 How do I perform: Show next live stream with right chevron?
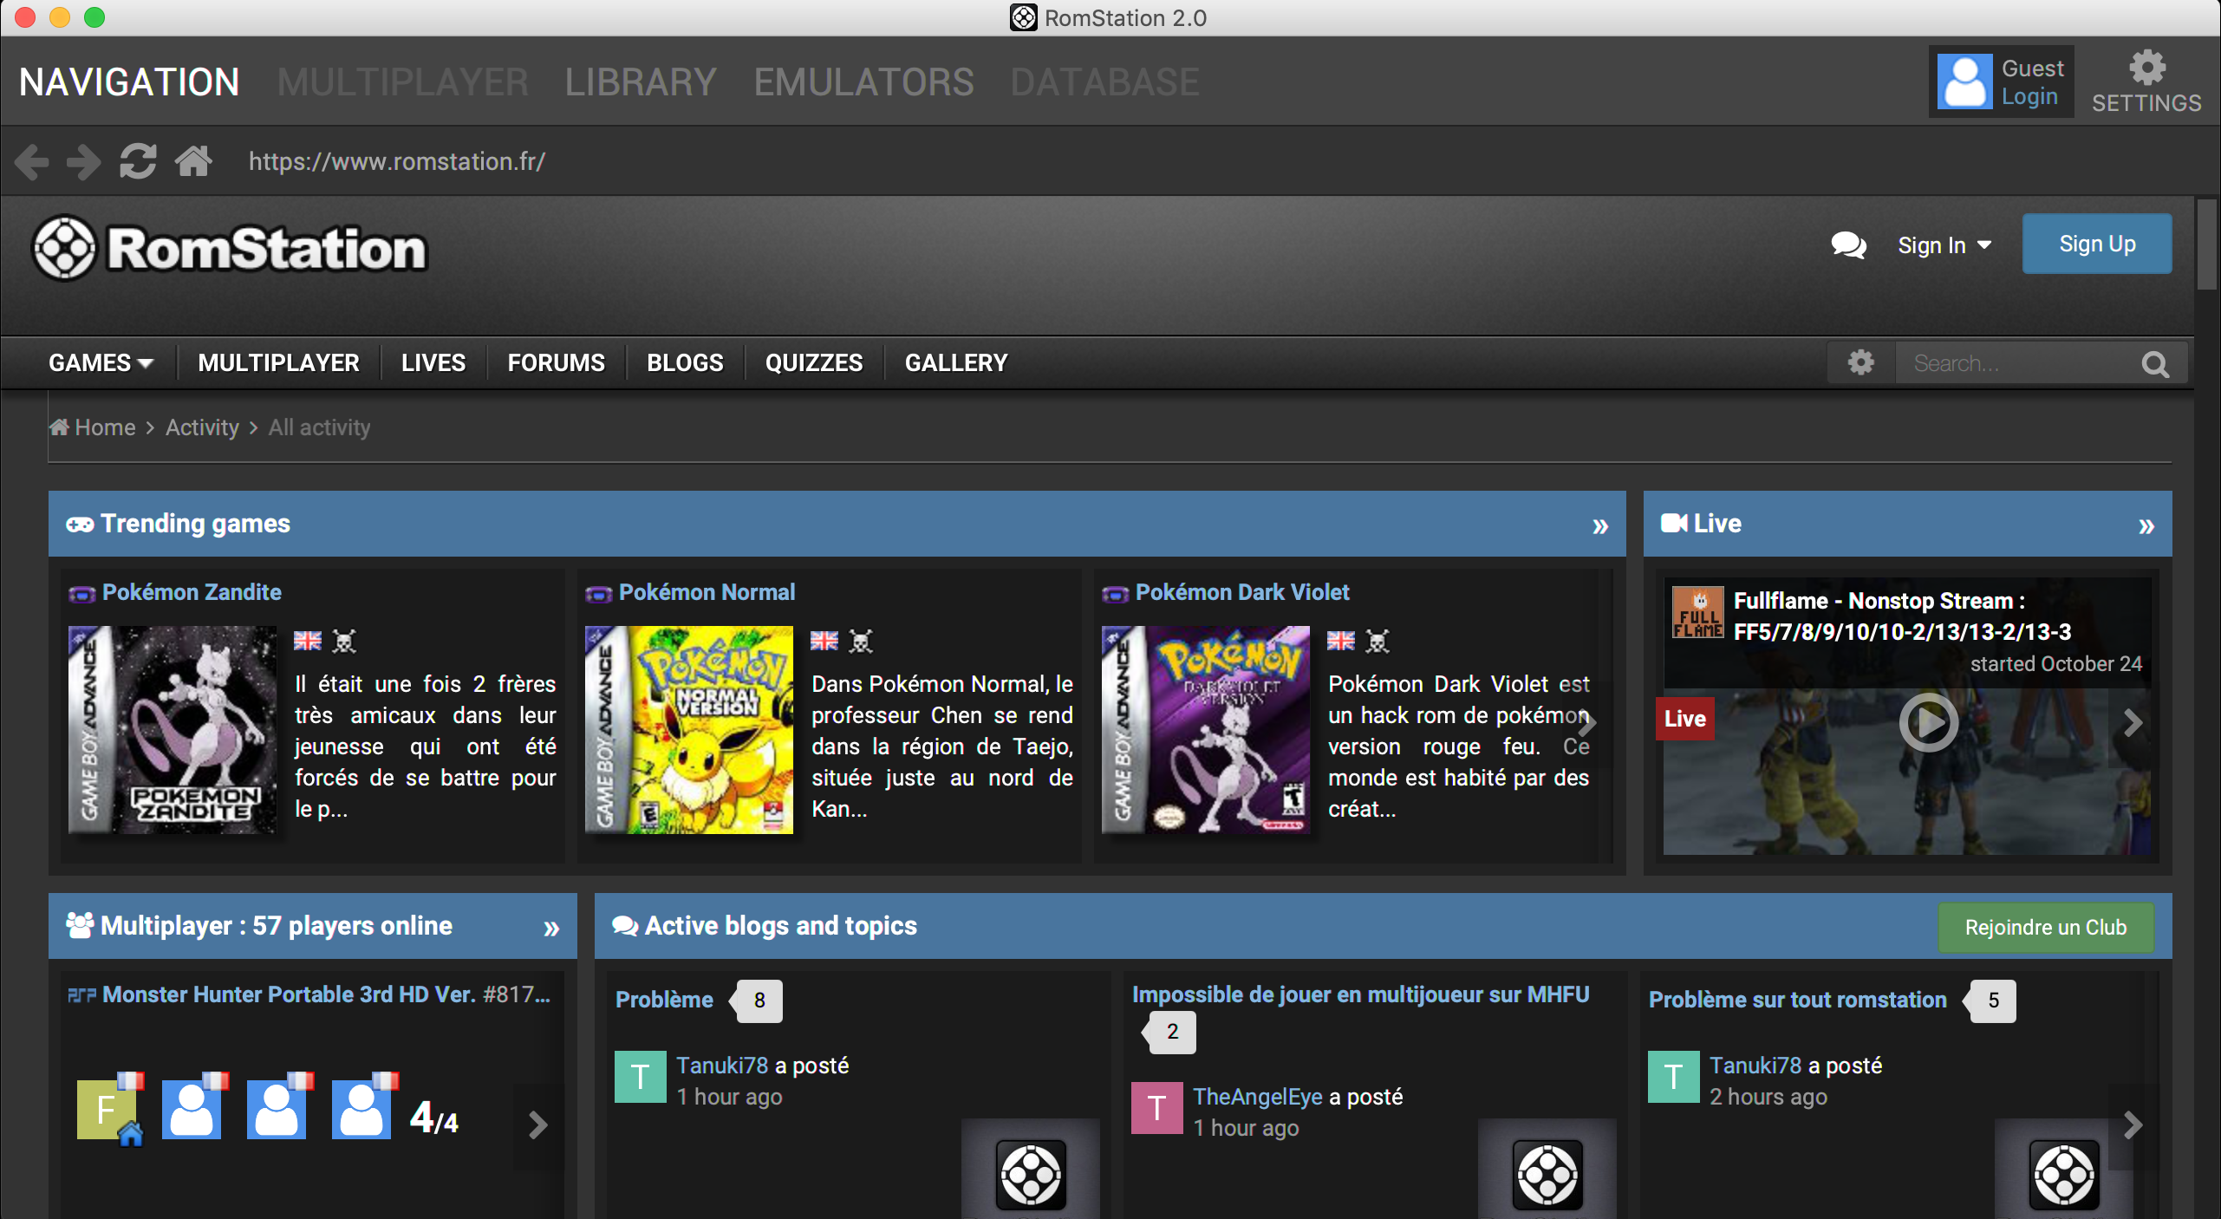2133,722
